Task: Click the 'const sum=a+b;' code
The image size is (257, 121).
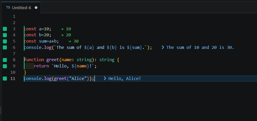Action: 41,41
